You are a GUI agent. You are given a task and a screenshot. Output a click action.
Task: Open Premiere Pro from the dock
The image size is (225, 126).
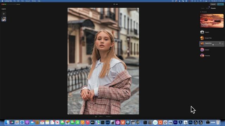pos(175,122)
